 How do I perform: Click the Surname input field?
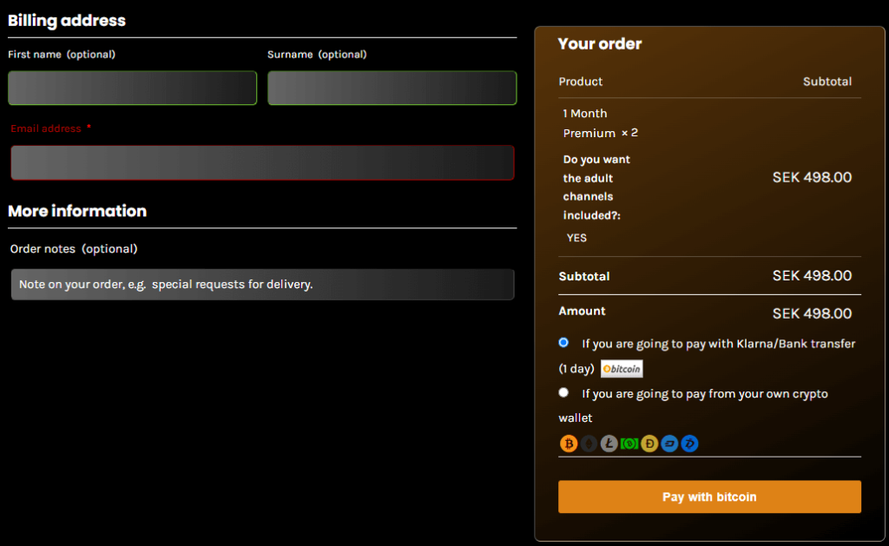[392, 88]
